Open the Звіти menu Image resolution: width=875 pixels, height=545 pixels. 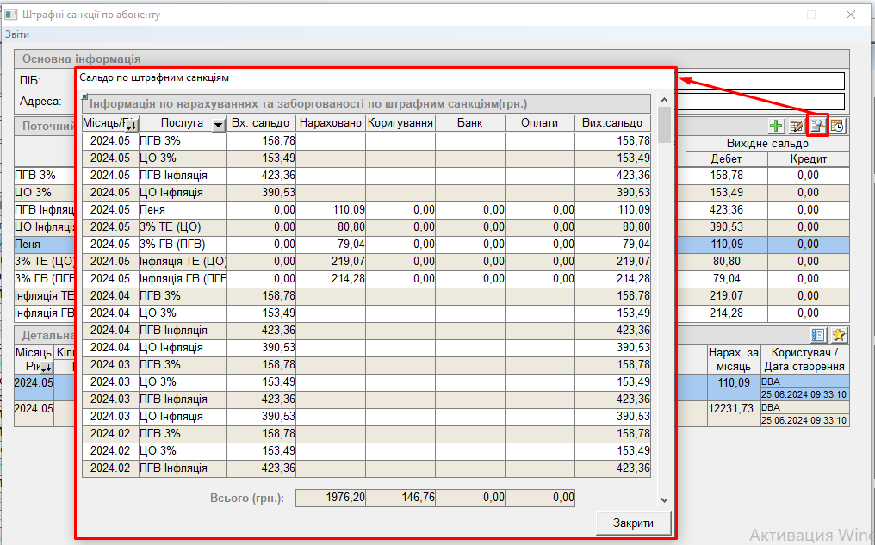[x=17, y=34]
